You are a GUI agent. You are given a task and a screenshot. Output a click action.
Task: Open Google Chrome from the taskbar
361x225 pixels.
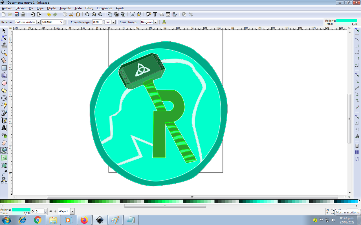tap(38, 220)
